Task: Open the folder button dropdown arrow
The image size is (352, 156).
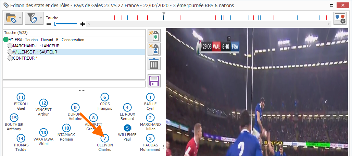Action: pos(20,18)
